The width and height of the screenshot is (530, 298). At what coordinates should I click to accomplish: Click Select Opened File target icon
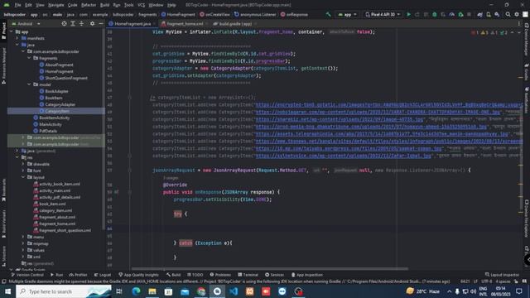65,24
